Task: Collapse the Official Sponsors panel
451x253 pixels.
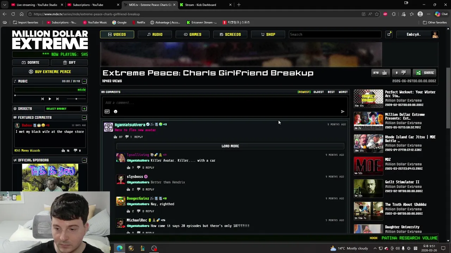Action: [x=84, y=160]
